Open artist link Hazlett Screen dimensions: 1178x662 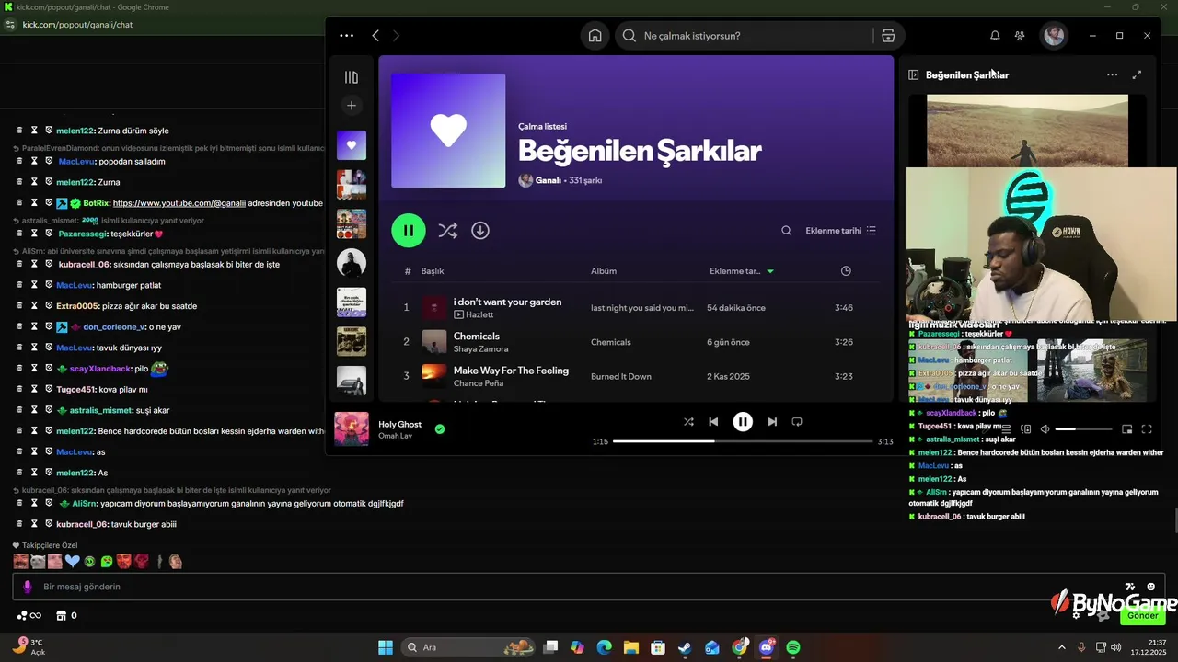pos(479,314)
